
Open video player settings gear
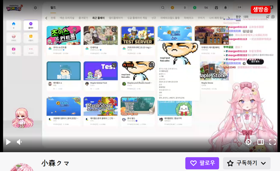click(248, 142)
